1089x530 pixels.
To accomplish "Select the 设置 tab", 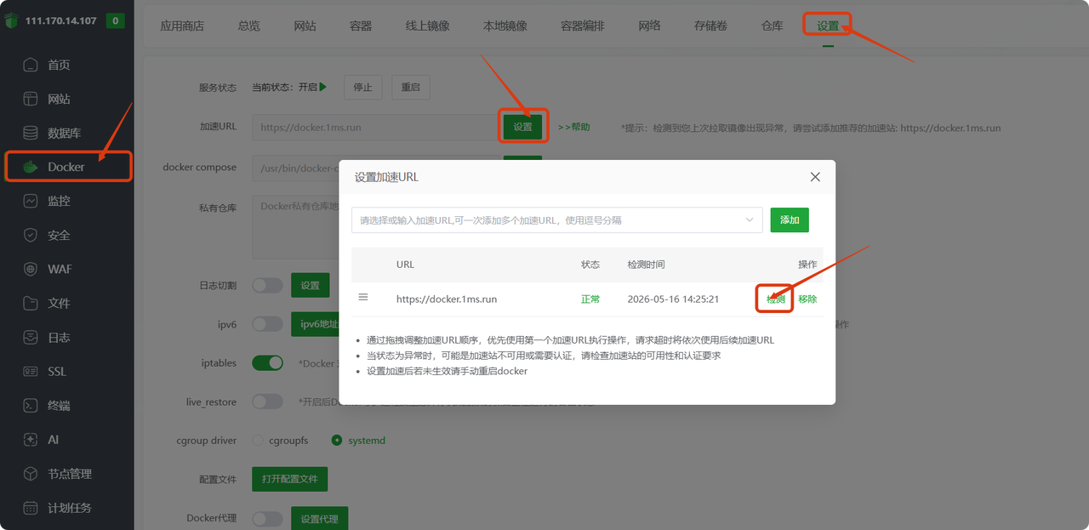I will (x=828, y=26).
